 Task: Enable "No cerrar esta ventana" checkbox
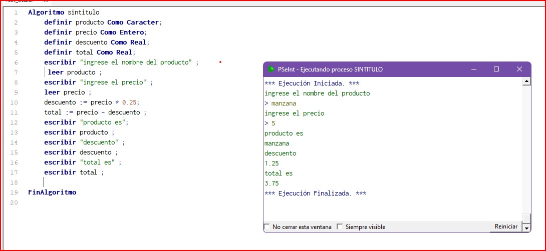[x=266, y=227]
